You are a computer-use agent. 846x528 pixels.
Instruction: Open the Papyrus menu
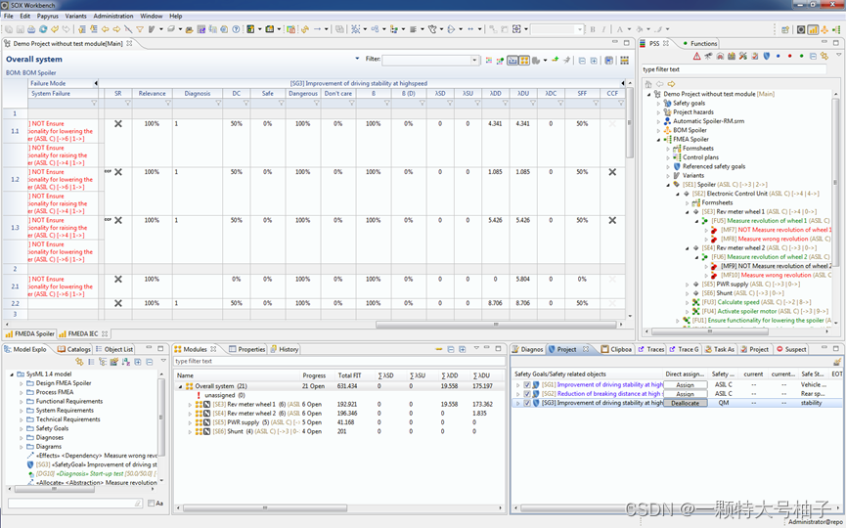(x=48, y=17)
